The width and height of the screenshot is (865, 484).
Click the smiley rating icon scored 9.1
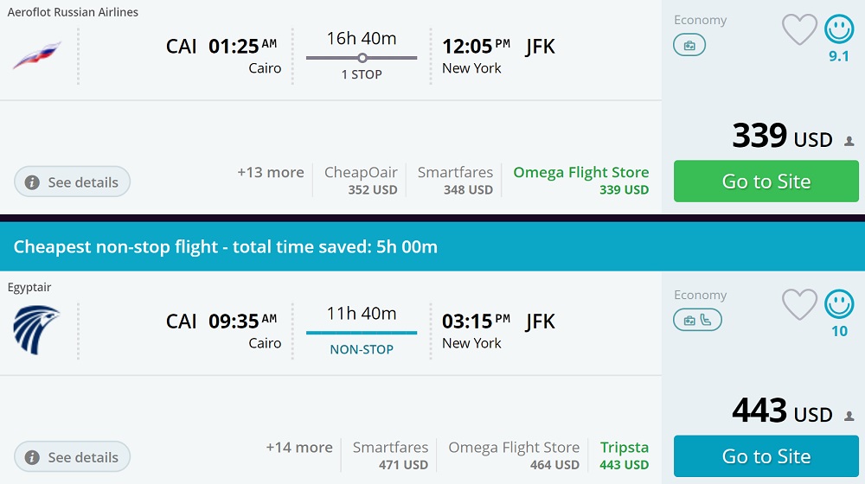[x=838, y=30]
